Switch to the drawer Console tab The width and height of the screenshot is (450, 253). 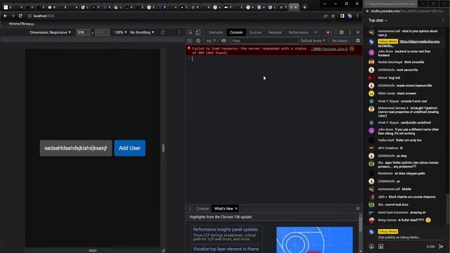[202, 209]
